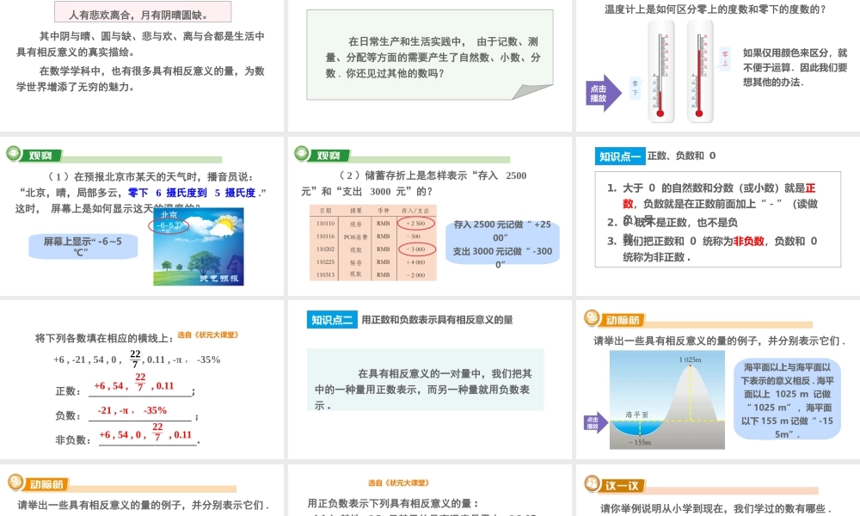Click the 观察 eye icon on the savings passbook slide

302,154
